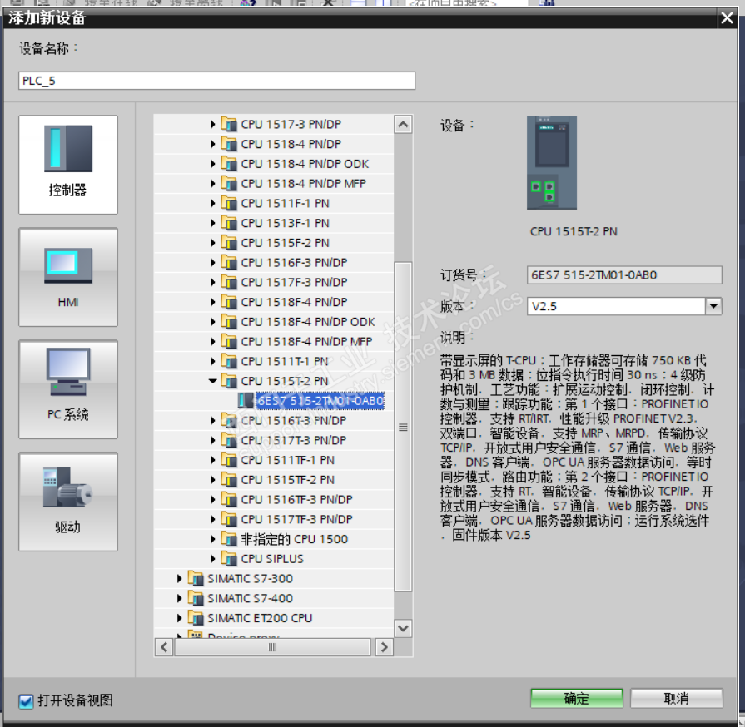Click the module icon of 6ES7 515-2TM01-0AB0
The height and width of the screenshot is (727, 745).
click(246, 401)
